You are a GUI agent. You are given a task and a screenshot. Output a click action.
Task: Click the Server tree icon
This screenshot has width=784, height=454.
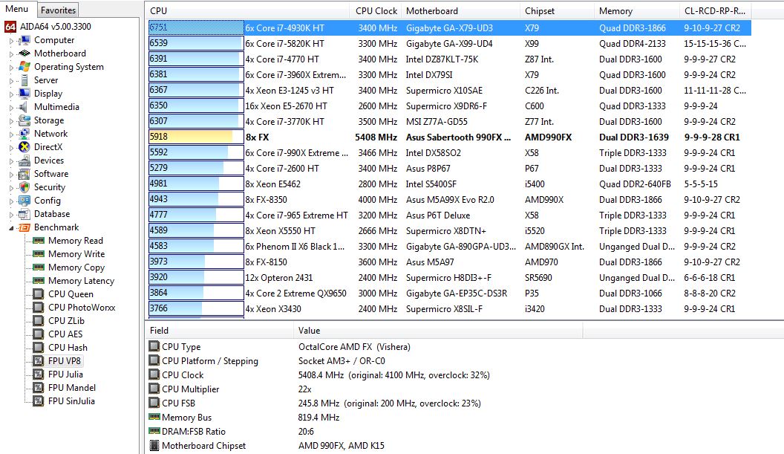point(24,80)
